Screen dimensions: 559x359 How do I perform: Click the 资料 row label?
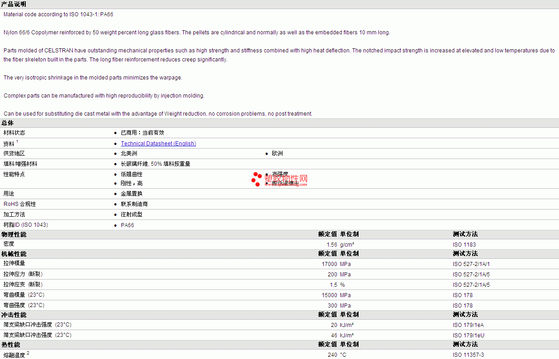coord(9,144)
